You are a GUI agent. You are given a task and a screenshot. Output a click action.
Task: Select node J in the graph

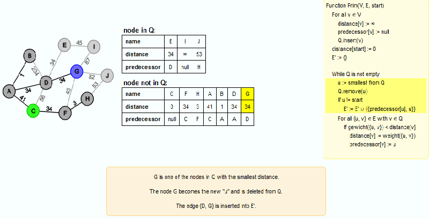(107, 76)
